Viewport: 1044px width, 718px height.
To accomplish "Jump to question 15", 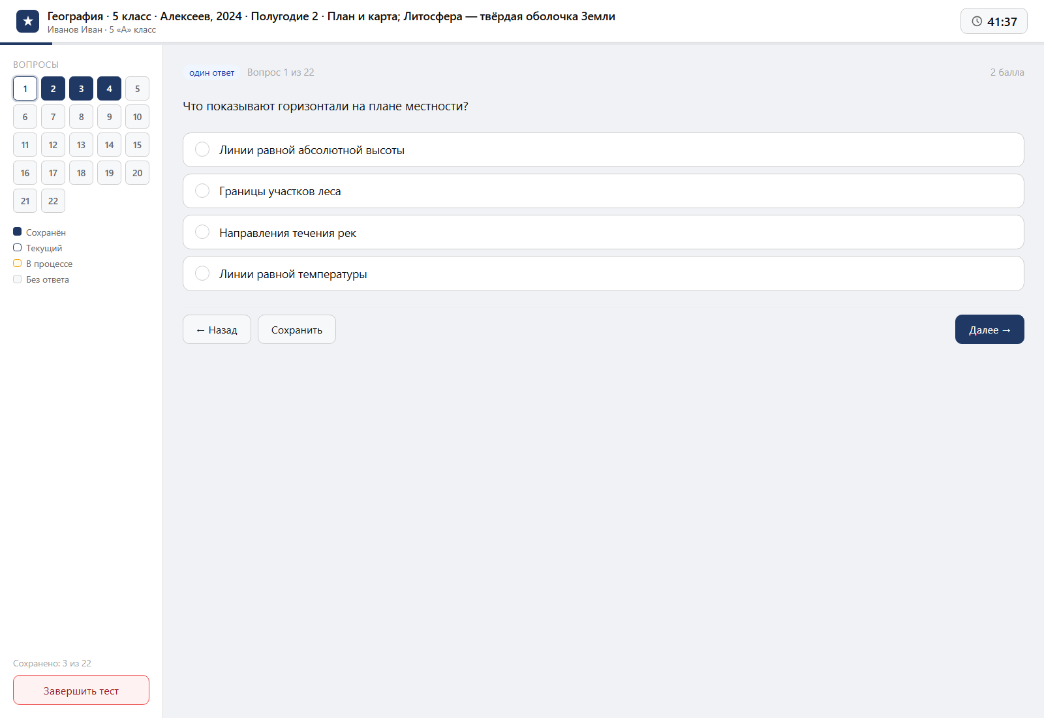I will [x=137, y=145].
